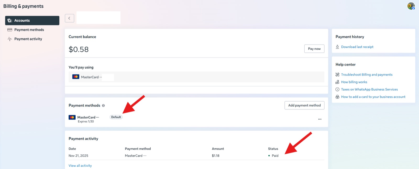Open the three-dot menu for MasterCard
The height and width of the screenshot is (169, 419).
[x=320, y=119]
